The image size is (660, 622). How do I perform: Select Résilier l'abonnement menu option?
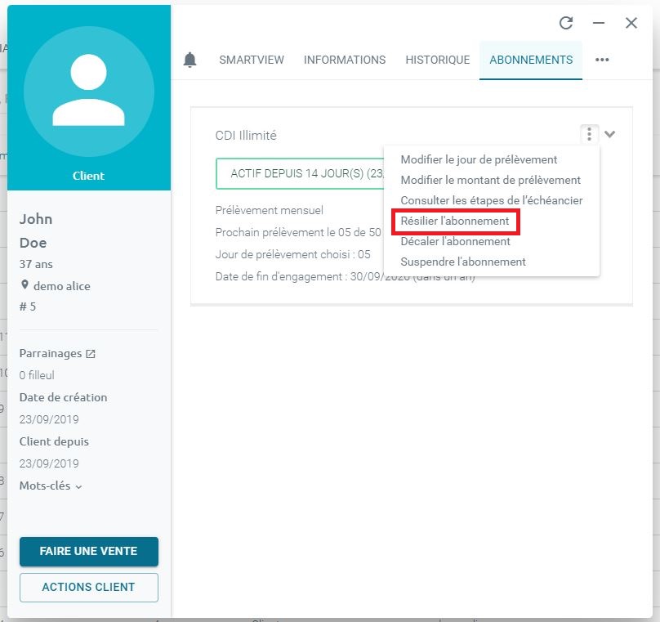click(455, 222)
